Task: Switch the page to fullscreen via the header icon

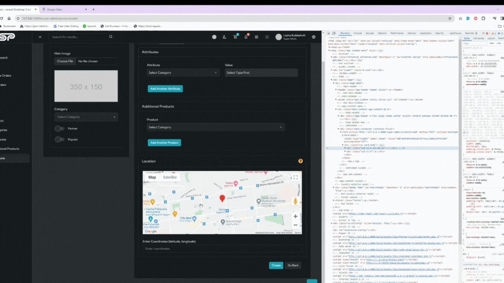Action: point(267,37)
